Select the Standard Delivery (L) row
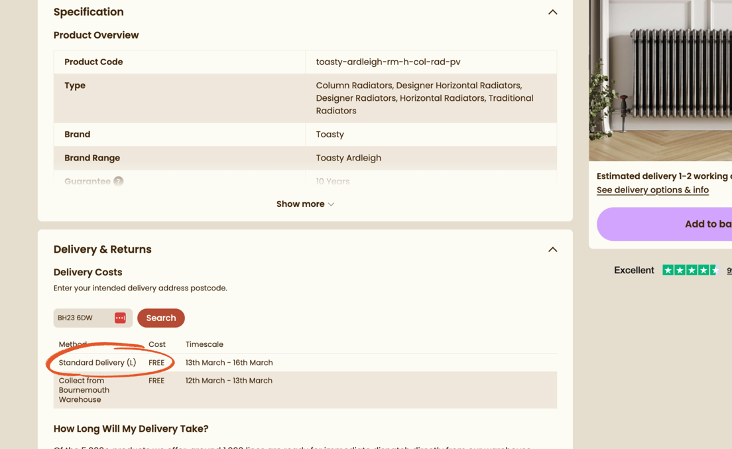The image size is (732, 449). 97,363
